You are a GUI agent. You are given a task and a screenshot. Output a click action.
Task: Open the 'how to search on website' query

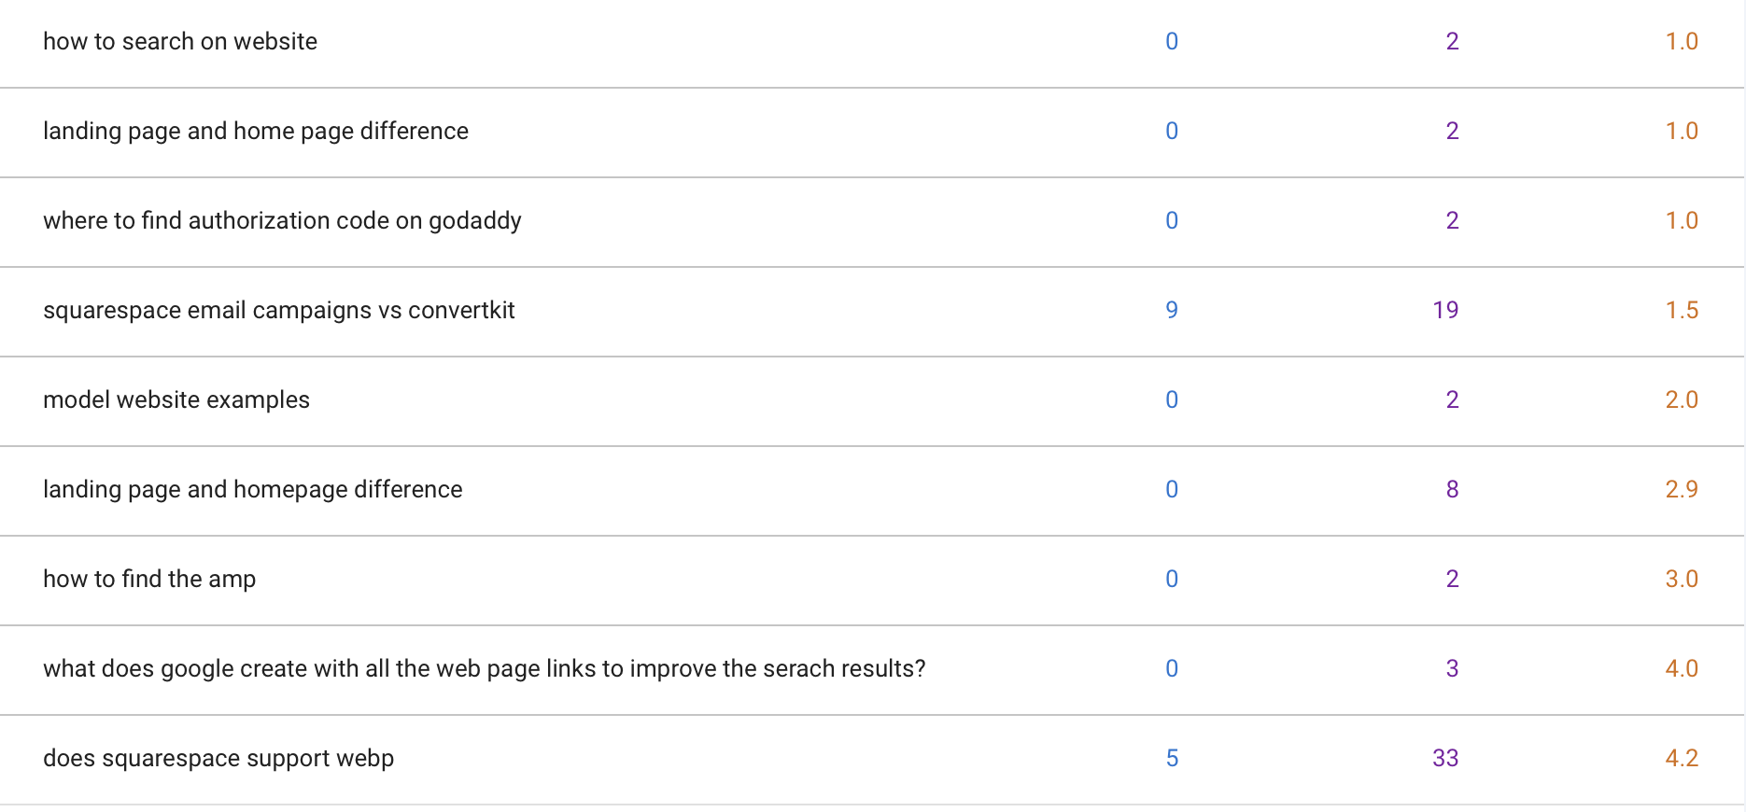tap(180, 41)
